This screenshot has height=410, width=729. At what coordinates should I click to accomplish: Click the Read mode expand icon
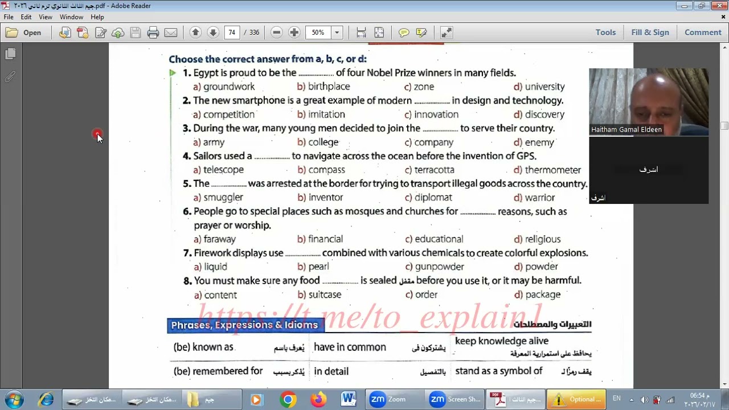(x=447, y=32)
